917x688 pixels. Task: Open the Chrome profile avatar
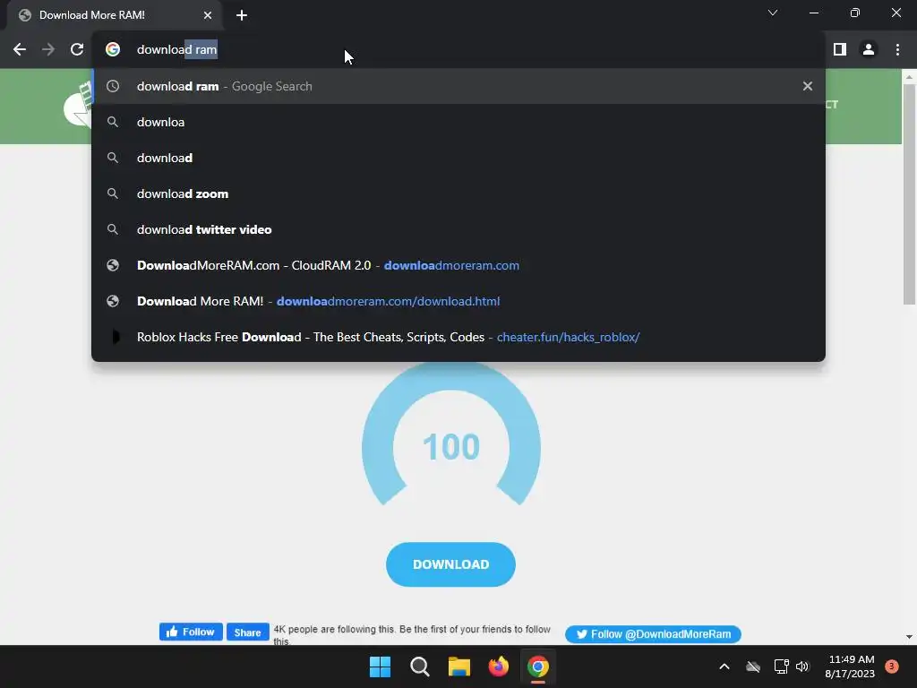coord(869,50)
